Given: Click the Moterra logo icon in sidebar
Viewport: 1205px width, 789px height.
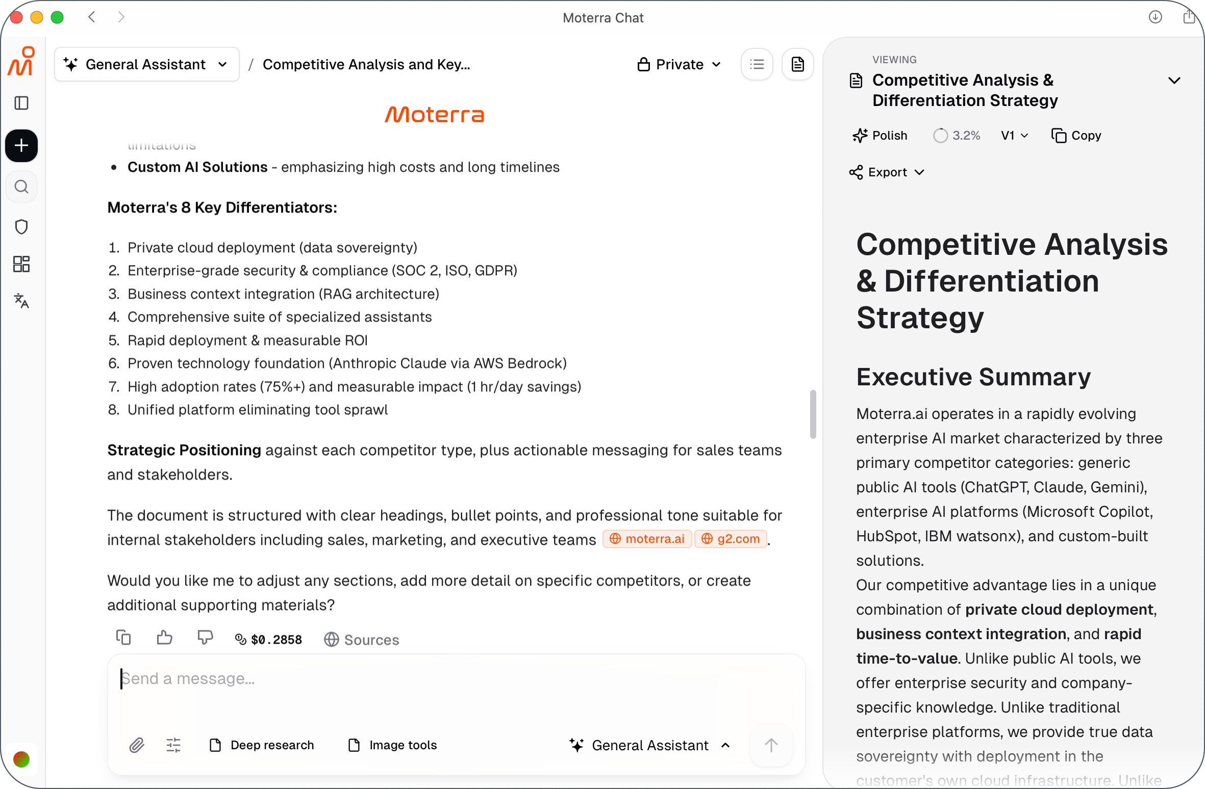Looking at the screenshot, I should (21, 61).
